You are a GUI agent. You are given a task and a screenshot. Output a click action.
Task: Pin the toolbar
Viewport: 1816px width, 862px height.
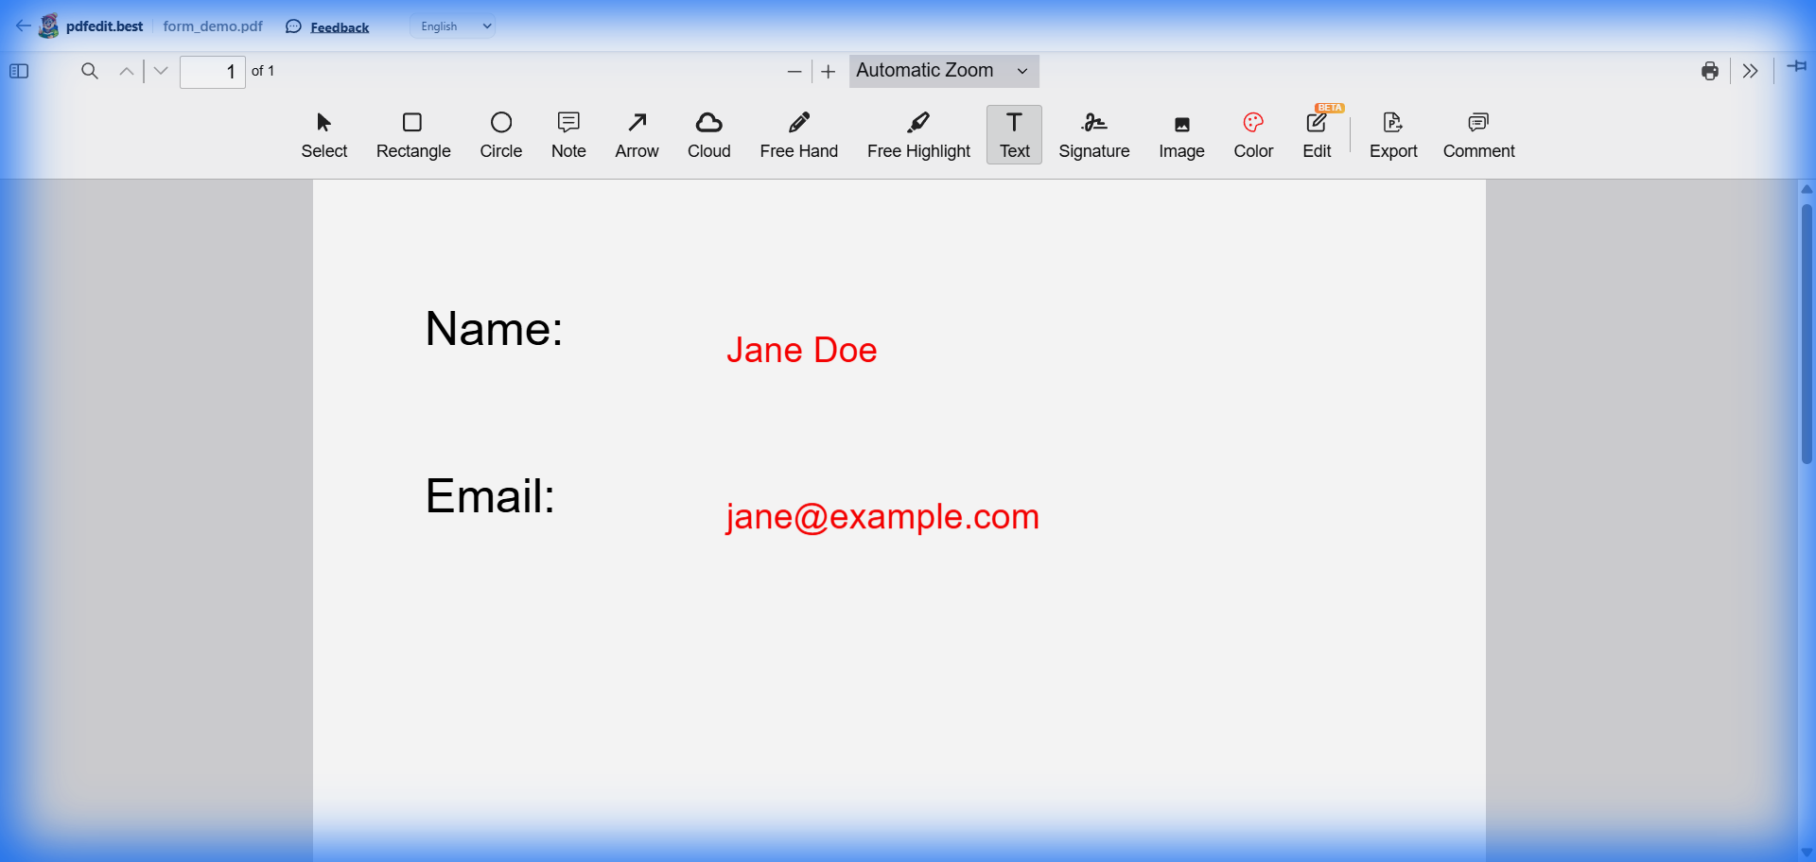[x=1796, y=67]
